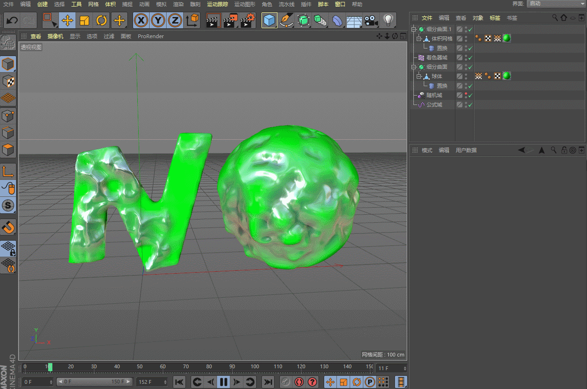Click the pause playback button

coord(223,382)
